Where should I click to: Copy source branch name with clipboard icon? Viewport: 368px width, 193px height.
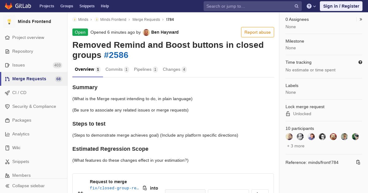pyautogui.click(x=145, y=188)
